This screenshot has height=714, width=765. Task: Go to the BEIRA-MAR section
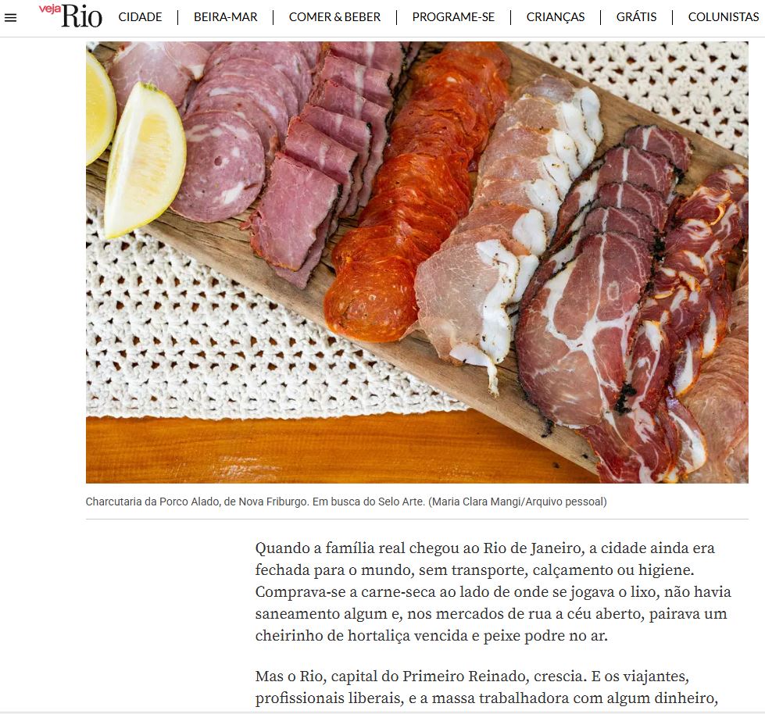pyautogui.click(x=225, y=17)
